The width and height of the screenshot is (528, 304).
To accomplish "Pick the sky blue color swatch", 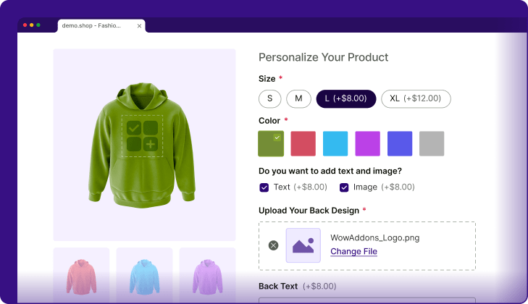I will [x=335, y=144].
